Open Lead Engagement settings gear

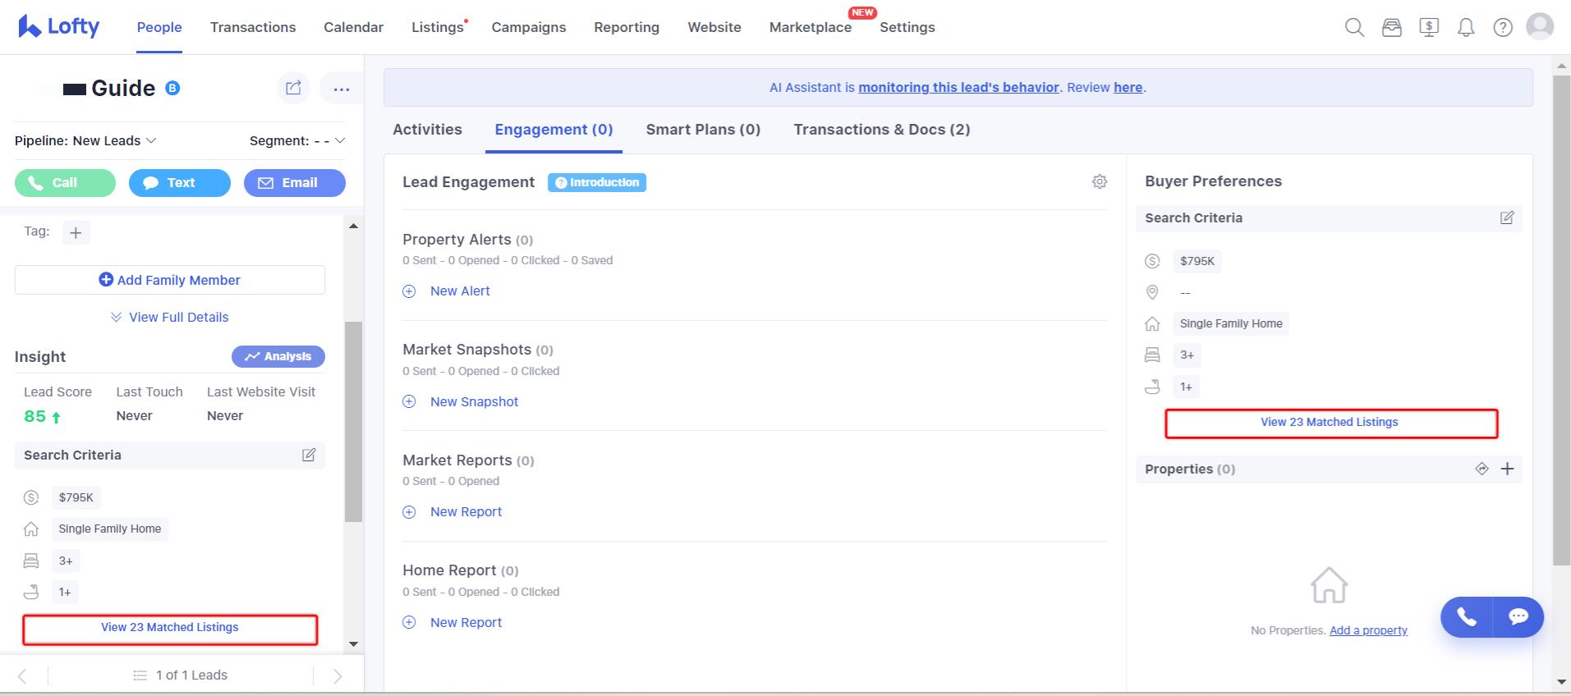[x=1100, y=181]
